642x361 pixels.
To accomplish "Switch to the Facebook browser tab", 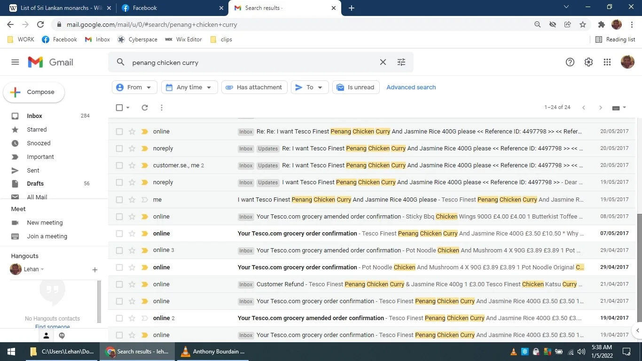I will (172, 8).
